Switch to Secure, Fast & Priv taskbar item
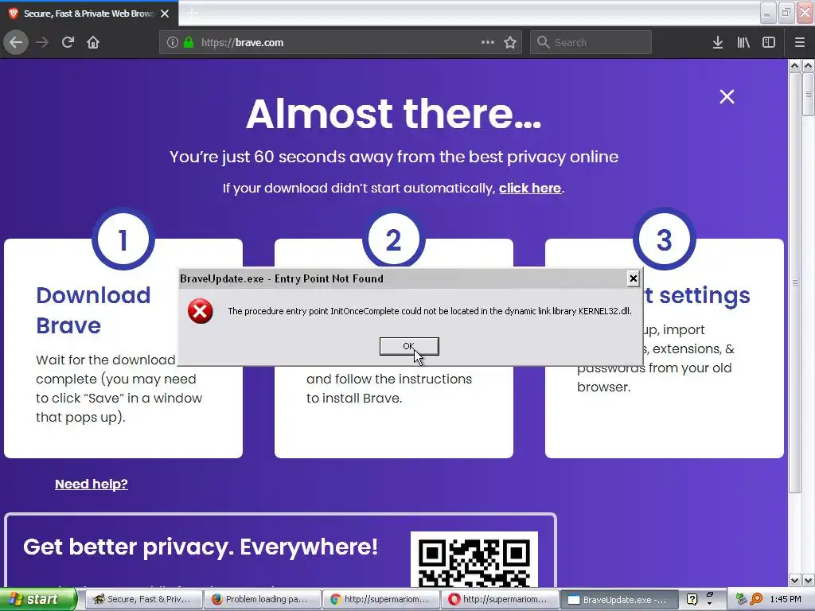Screen dimensions: 815x611 point(143,599)
